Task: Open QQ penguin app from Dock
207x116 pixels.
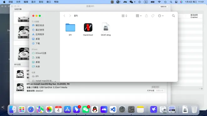Action: pos(95,109)
